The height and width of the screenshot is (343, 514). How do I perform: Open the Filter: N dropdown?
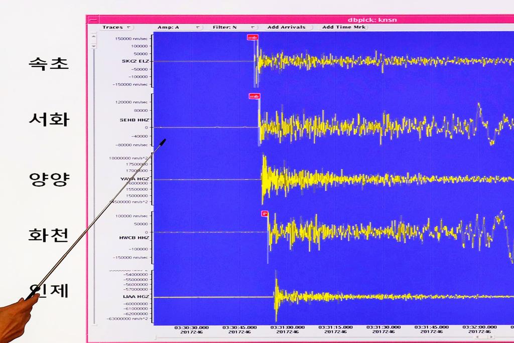[234, 27]
